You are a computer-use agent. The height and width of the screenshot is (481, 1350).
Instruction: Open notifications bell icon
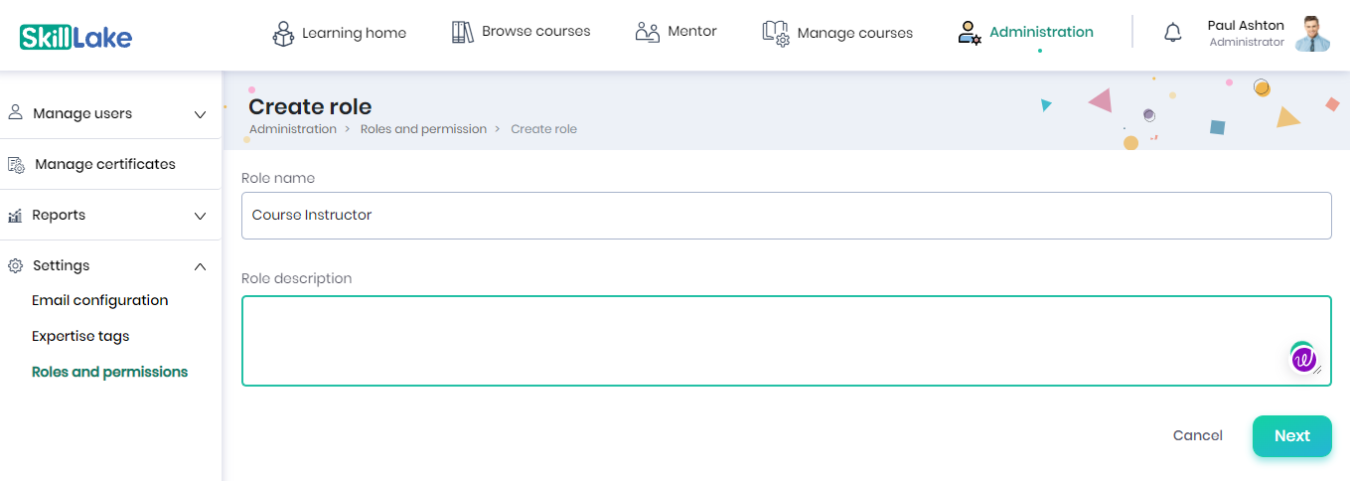(x=1173, y=33)
